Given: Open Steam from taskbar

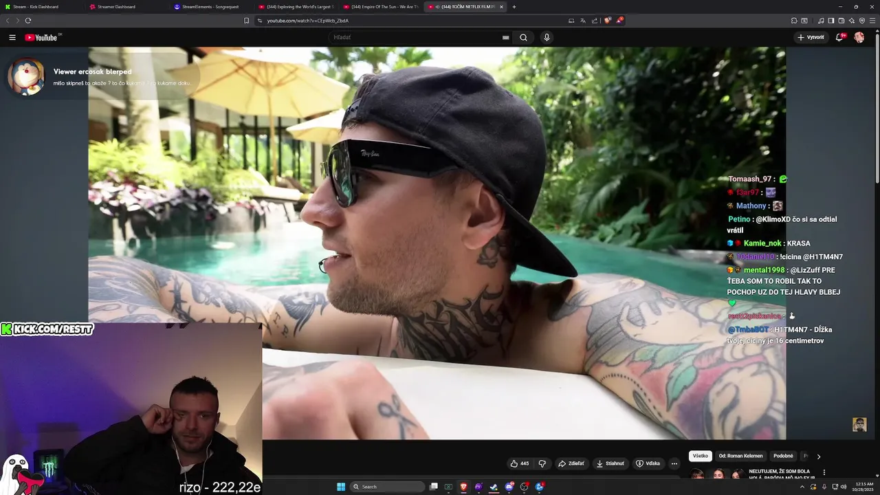Looking at the screenshot, I should [x=494, y=487].
